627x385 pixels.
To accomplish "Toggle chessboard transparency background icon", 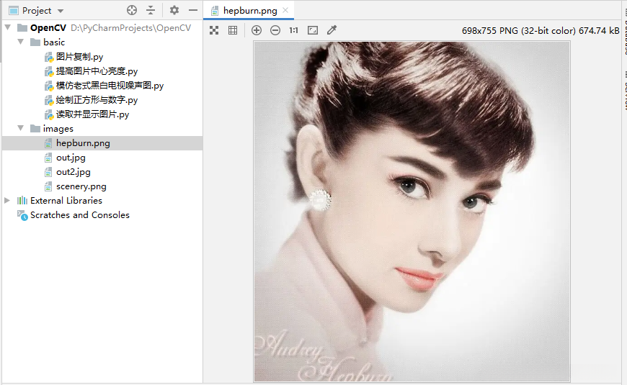I will [214, 30].
